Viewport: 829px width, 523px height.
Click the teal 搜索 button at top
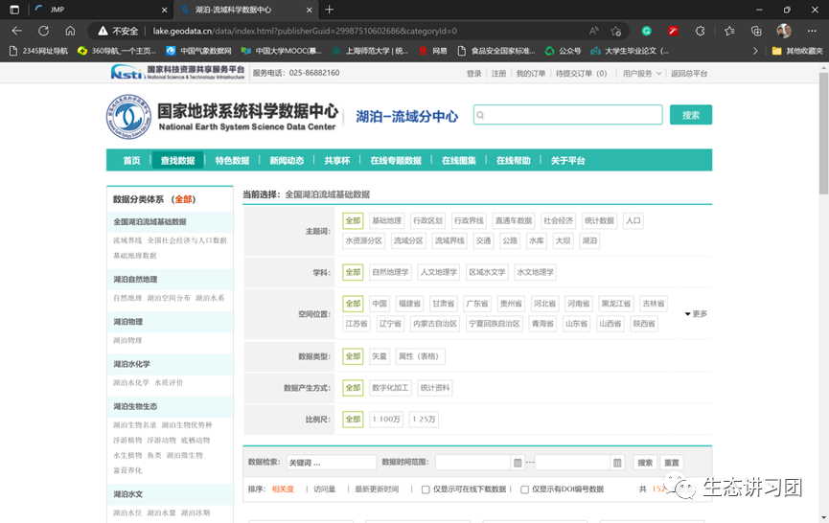[690, 115]
